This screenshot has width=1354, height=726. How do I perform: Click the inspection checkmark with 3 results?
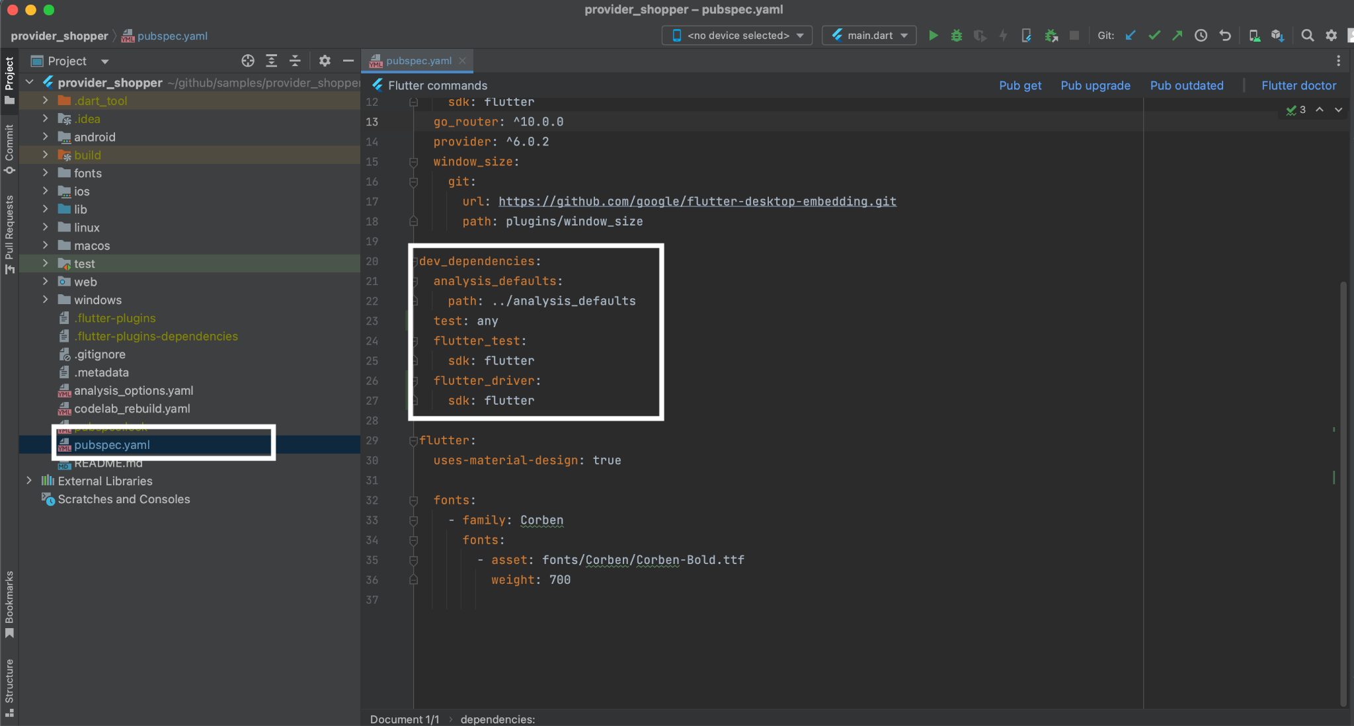[1296, 110]
